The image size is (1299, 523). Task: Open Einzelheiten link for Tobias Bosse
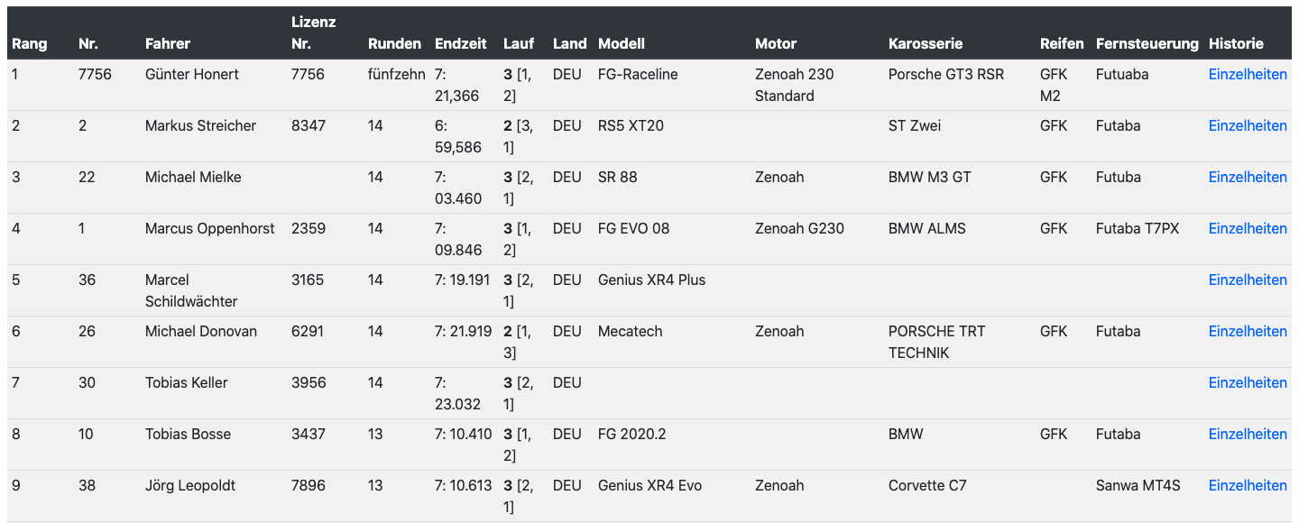pos(1248,435)
